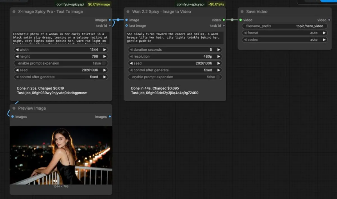Viewport: 337px width, 199px height.
Task: Click the video output port on Wan 2.2 node
Action: pyautogui.click(x=224, y=20)
